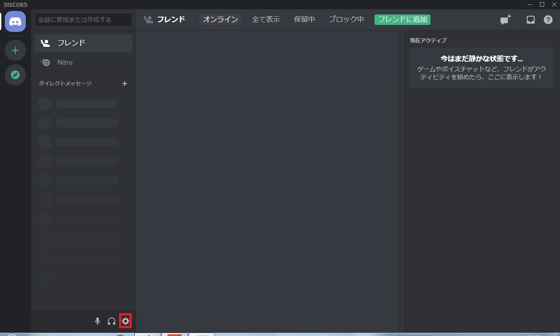
Task: Switch to the オンライン tab
Action: pyautogui.click(x=220, y=20)
